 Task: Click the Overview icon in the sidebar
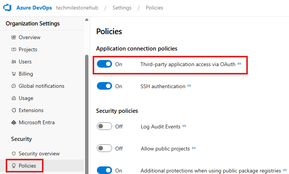[14, 37]
